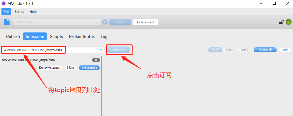Click the green connection status indicator
The height and width of the screenshot is (116, 293).
pos(289,22)
